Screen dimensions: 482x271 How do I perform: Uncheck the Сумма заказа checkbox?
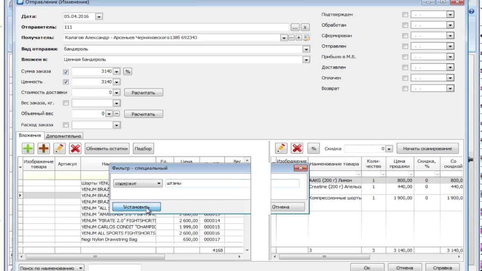(66, 72)
